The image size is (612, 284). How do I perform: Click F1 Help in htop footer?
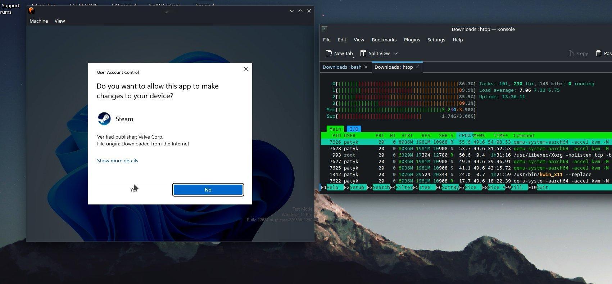(329, 187)
